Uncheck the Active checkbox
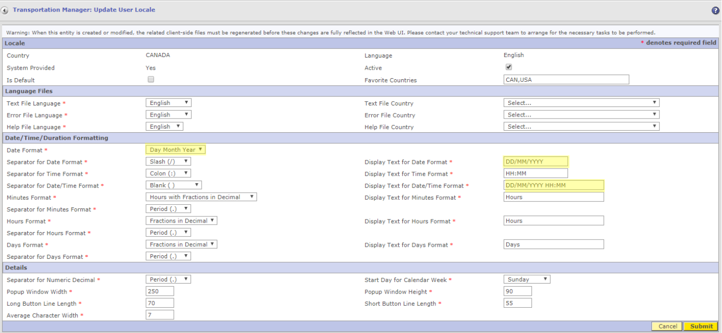This screenshot has height=333, width=722. [x=509, y=67]
